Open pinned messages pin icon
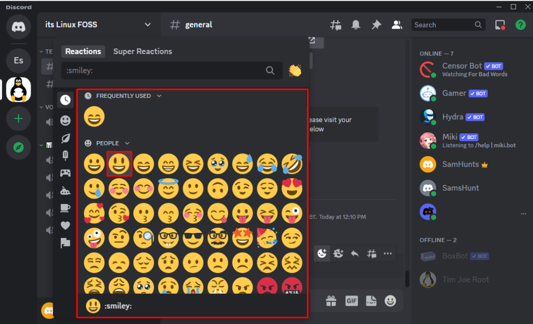This screenshot has width=533, height=324. coord(376,25)
